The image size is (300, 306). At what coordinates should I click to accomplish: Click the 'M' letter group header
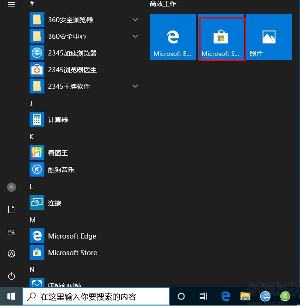click(x=32, y=220)
